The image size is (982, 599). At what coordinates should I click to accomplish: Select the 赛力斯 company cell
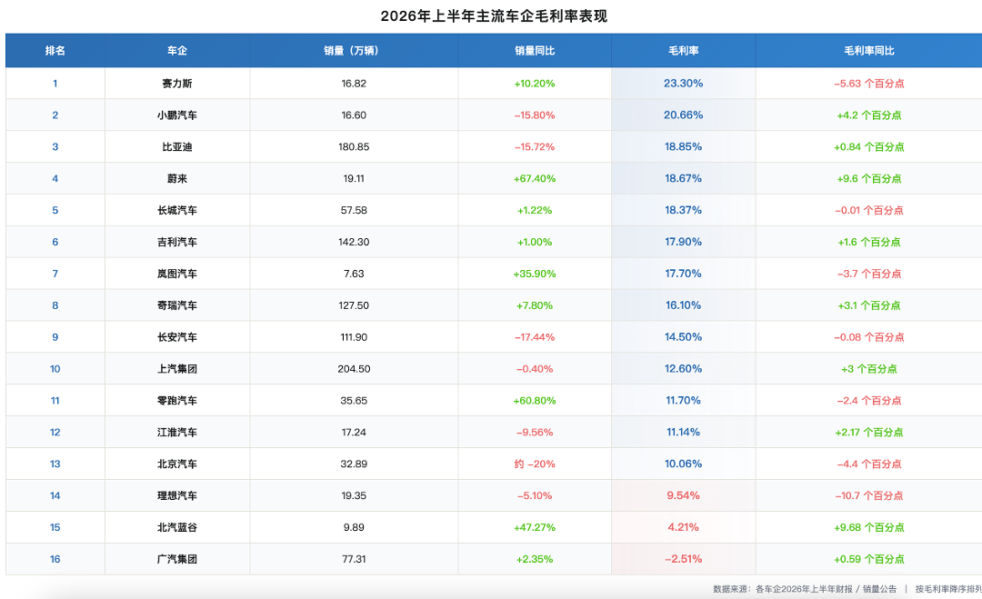click(177, 84)
